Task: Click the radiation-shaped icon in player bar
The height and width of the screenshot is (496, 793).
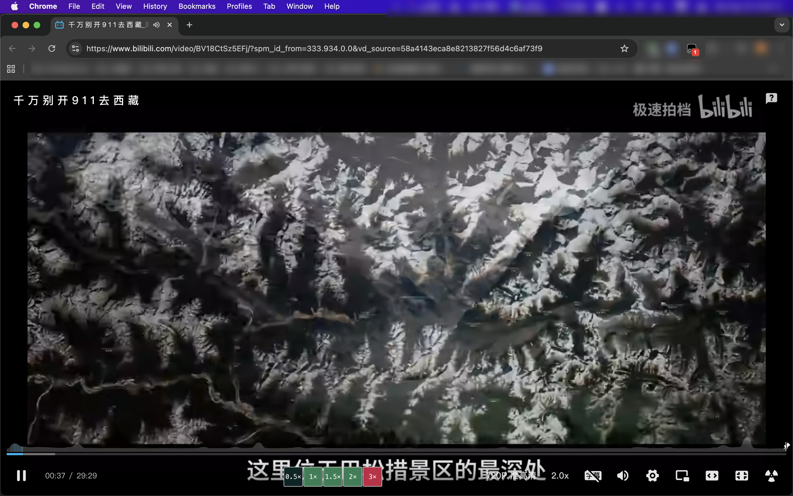Action: [771, 475]
